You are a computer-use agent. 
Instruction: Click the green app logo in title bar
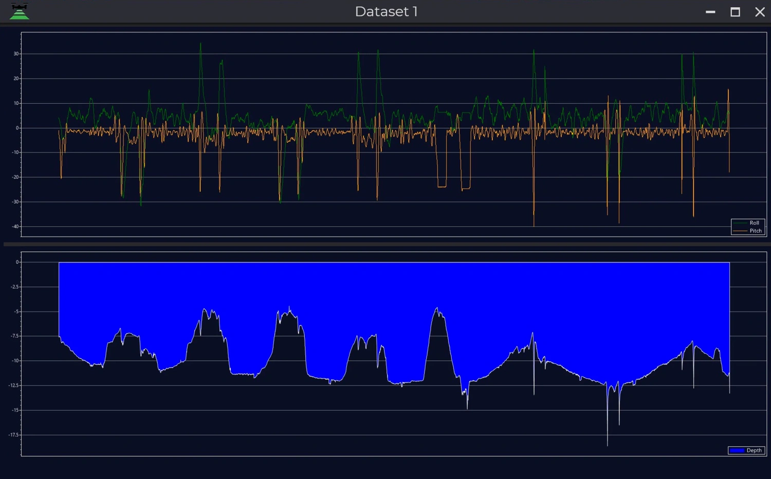point(20,11)
